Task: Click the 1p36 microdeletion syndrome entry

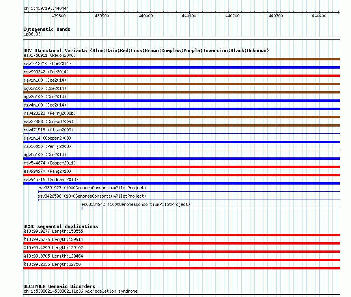Action: pos(80,291)
